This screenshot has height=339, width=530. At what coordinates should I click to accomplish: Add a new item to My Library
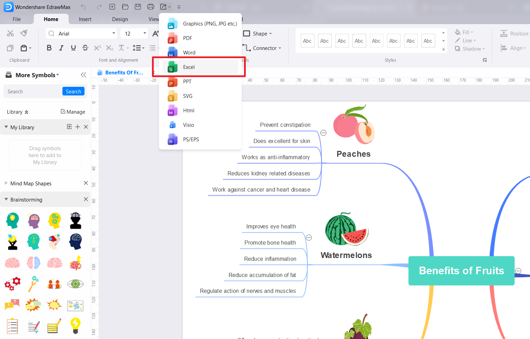(x=78, y=127)
